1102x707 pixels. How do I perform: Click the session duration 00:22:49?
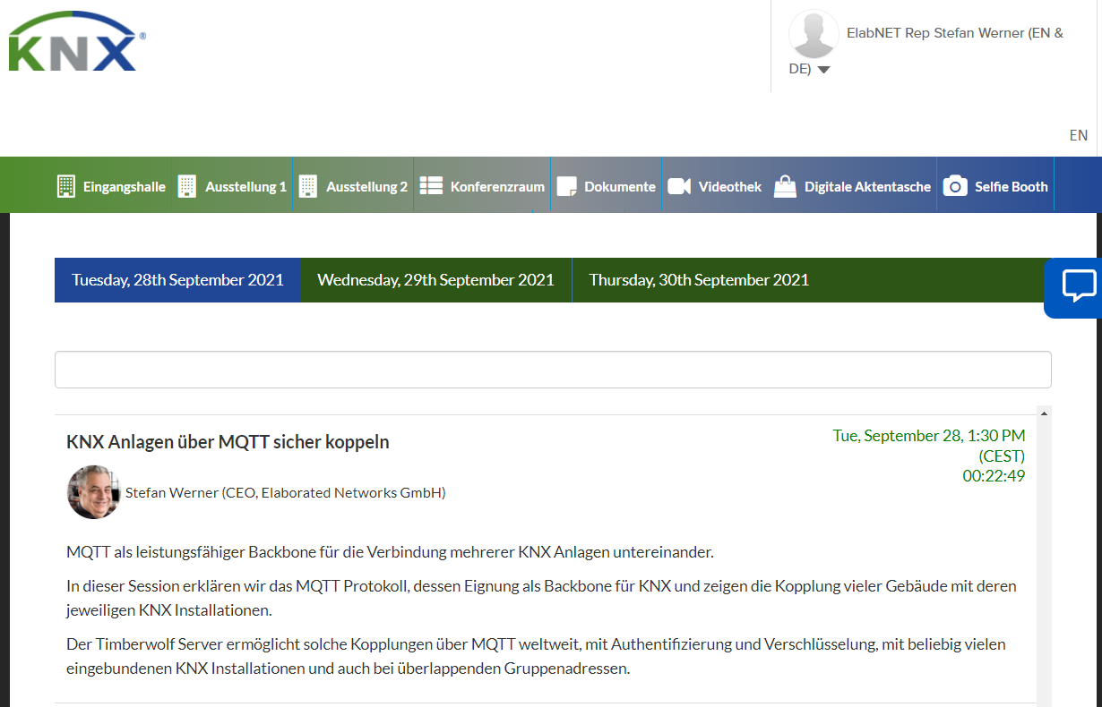pyautogui.click(x=994, y=476)
